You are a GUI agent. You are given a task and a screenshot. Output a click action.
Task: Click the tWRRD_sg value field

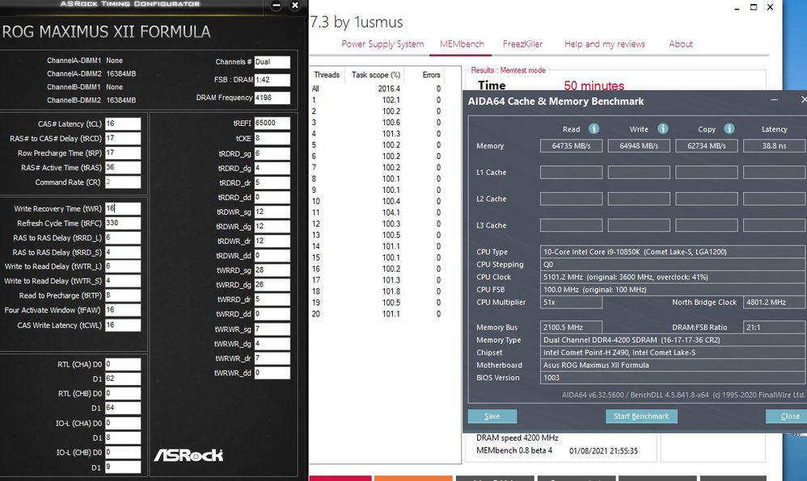pyautogui.click(x=273, y=270)
